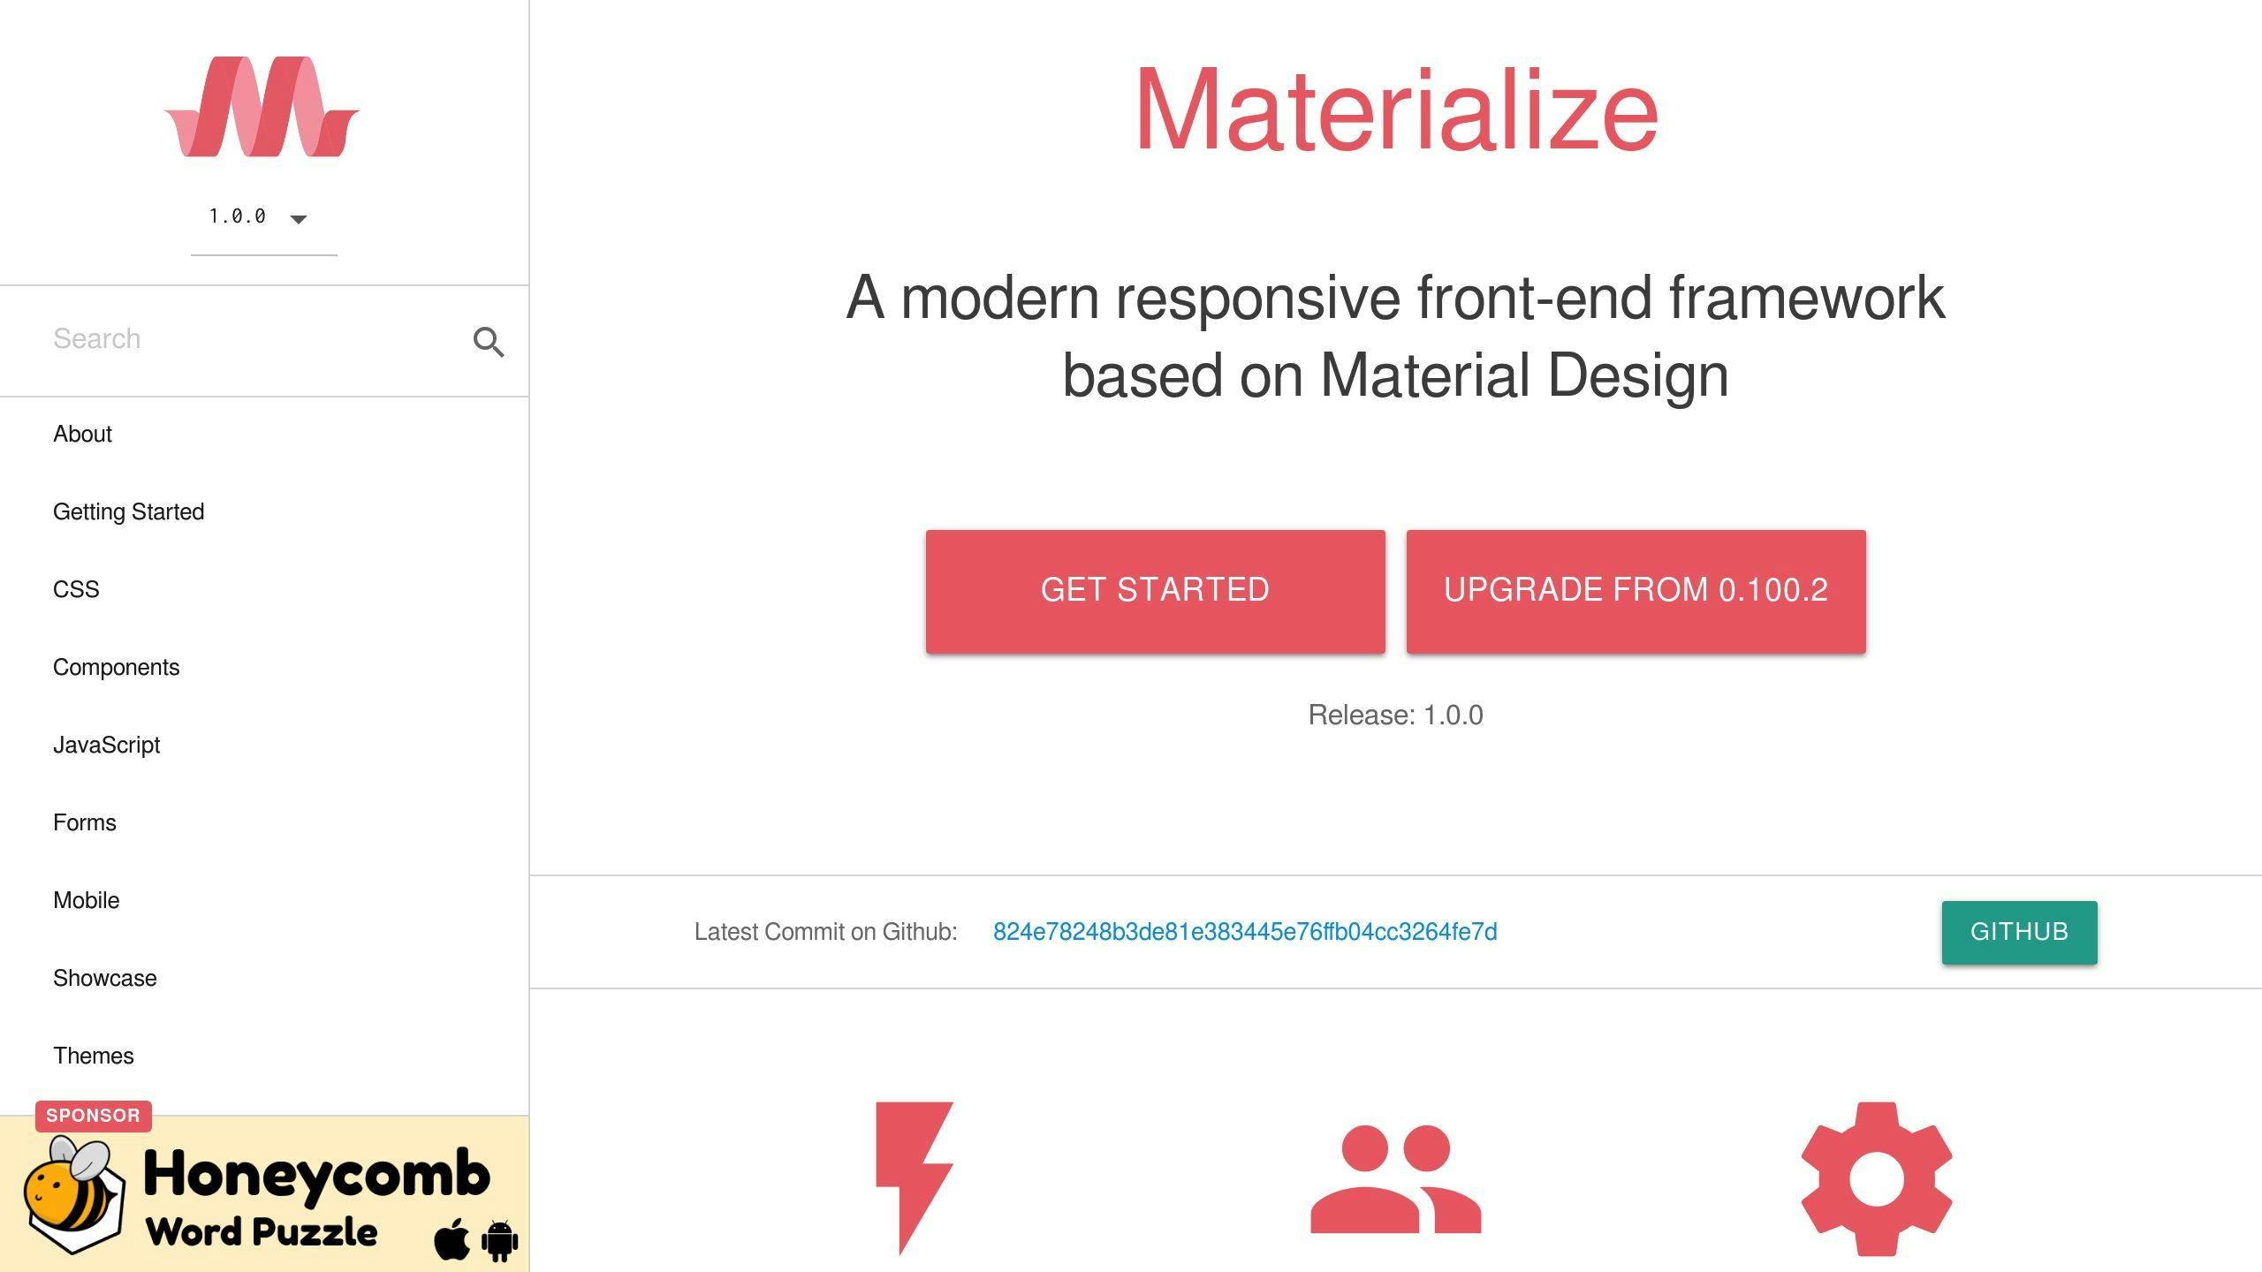The image size is (2262, 1272).
Task: Open the version 1.0.0 selector dropdown
Action: pyautogui.click(x=256, y=216)
